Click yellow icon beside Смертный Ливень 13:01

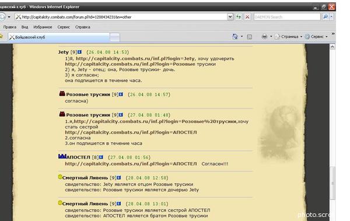click(60, 203)
